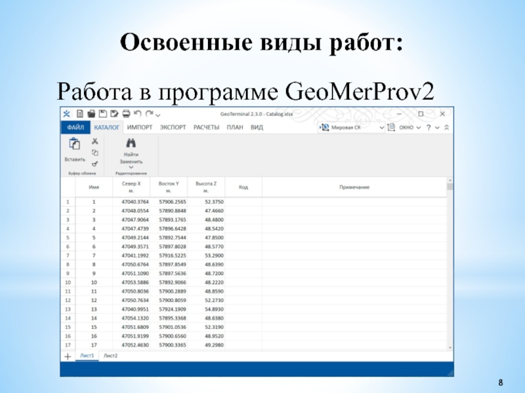
Task: Click the GeoTerminal application logo icon
Action: 66,114
